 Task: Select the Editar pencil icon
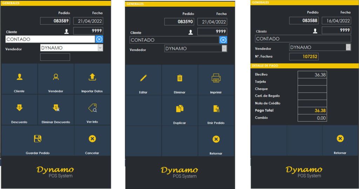coord(143,78)
